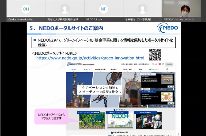The image size is (206, 136).
Task: Select the NF avatar of NEDO fukuda
Action: [104, 9]
